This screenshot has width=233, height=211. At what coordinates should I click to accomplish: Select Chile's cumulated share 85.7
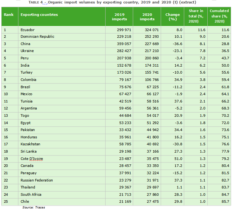point(225,201)
